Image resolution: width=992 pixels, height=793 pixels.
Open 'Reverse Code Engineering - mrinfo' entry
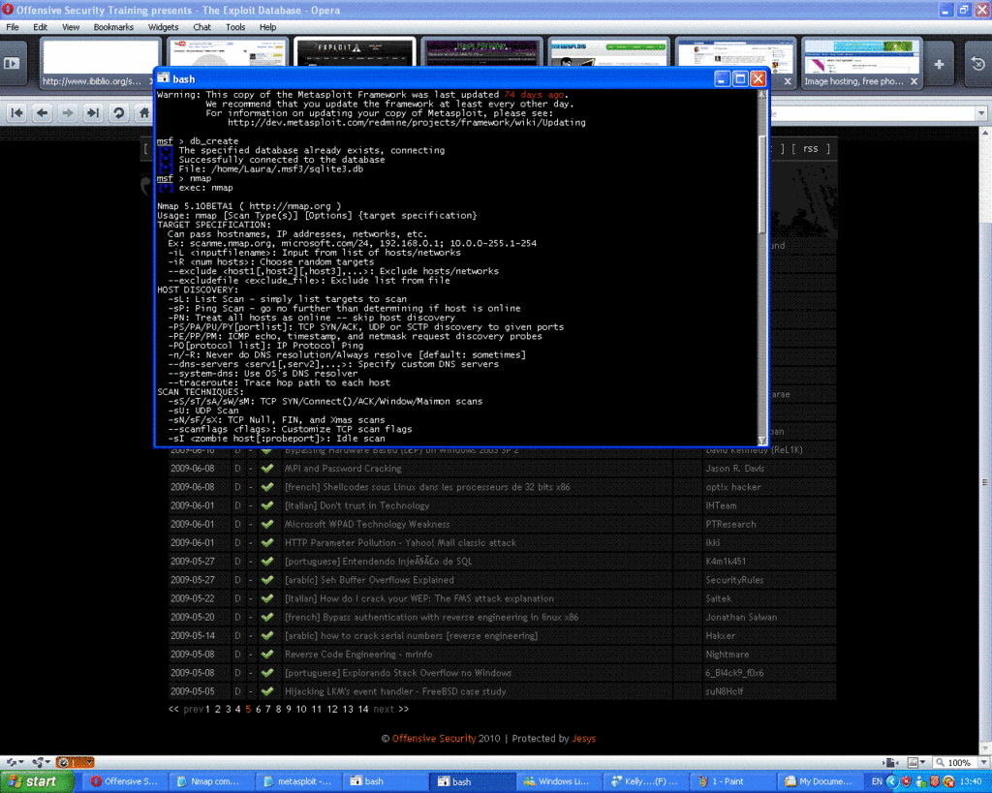pos(358,655)
